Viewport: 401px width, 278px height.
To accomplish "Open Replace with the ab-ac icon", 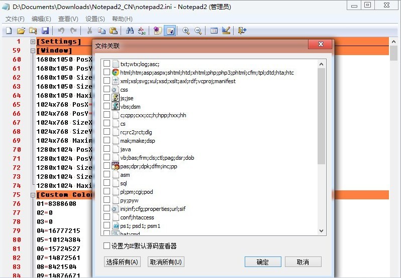I will click(x=142, y=31).
